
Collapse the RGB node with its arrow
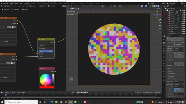coord(40,68)
